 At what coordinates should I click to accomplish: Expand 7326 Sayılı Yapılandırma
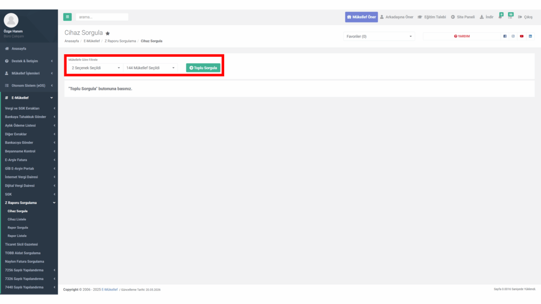[x=29, y=278]
